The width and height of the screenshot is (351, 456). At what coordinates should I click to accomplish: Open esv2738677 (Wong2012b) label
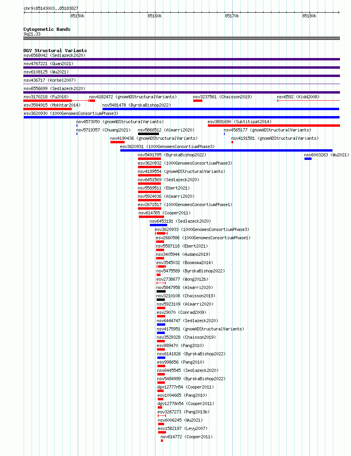click(182, 279)
